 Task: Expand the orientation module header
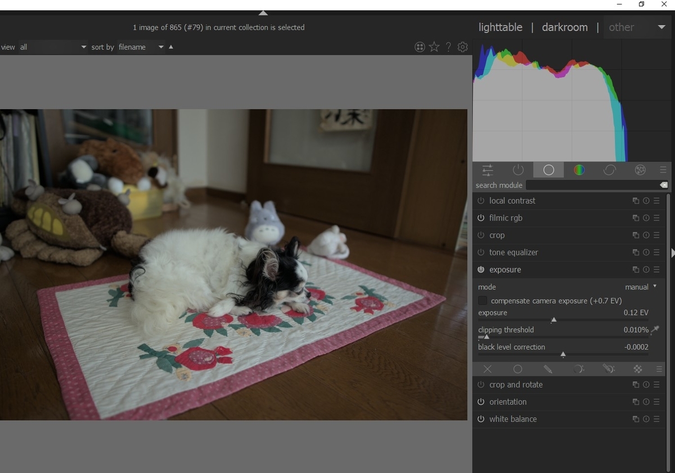[x=508, y=402]
